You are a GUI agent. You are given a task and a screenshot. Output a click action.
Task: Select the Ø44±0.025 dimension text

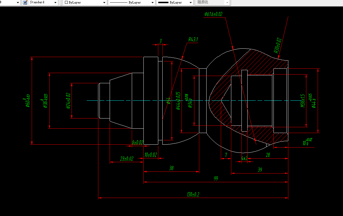click(178, 101)
